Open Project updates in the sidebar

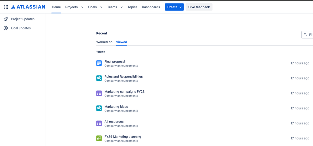pyautogui.click(x=23, y=19)
